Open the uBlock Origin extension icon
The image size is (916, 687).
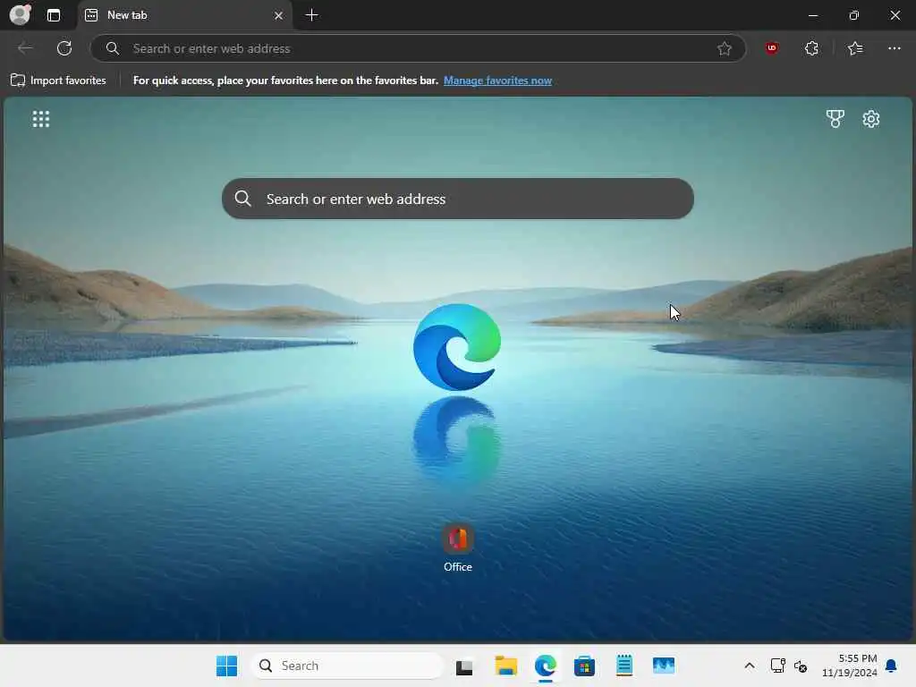click(772, 48)
